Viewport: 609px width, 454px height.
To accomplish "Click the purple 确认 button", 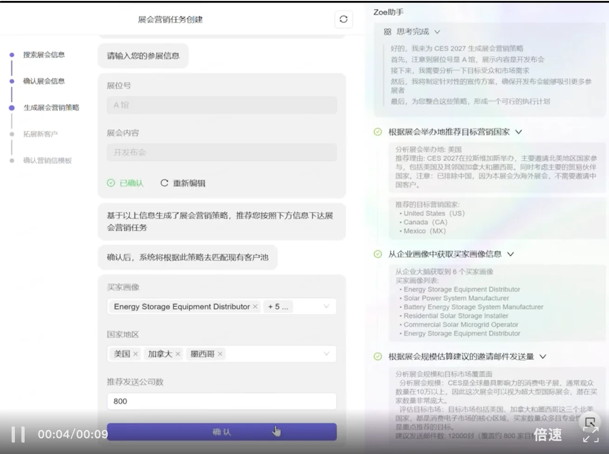I will pos(222,432).
